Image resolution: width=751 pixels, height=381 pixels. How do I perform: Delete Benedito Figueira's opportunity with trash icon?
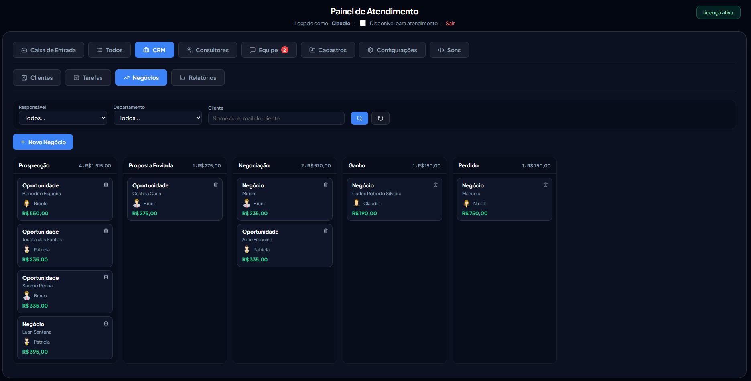(106, 185)
